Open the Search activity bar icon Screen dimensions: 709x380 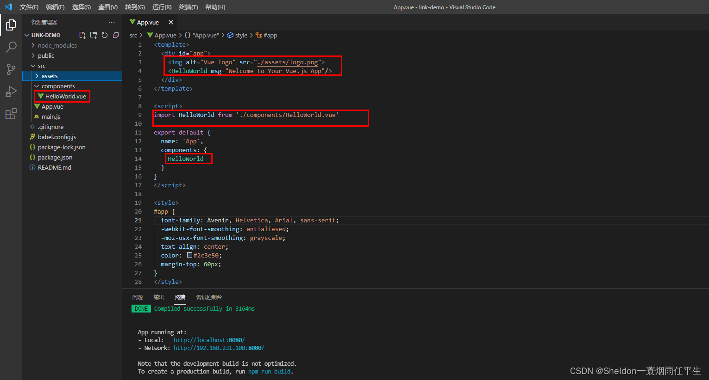pos(11,47)
